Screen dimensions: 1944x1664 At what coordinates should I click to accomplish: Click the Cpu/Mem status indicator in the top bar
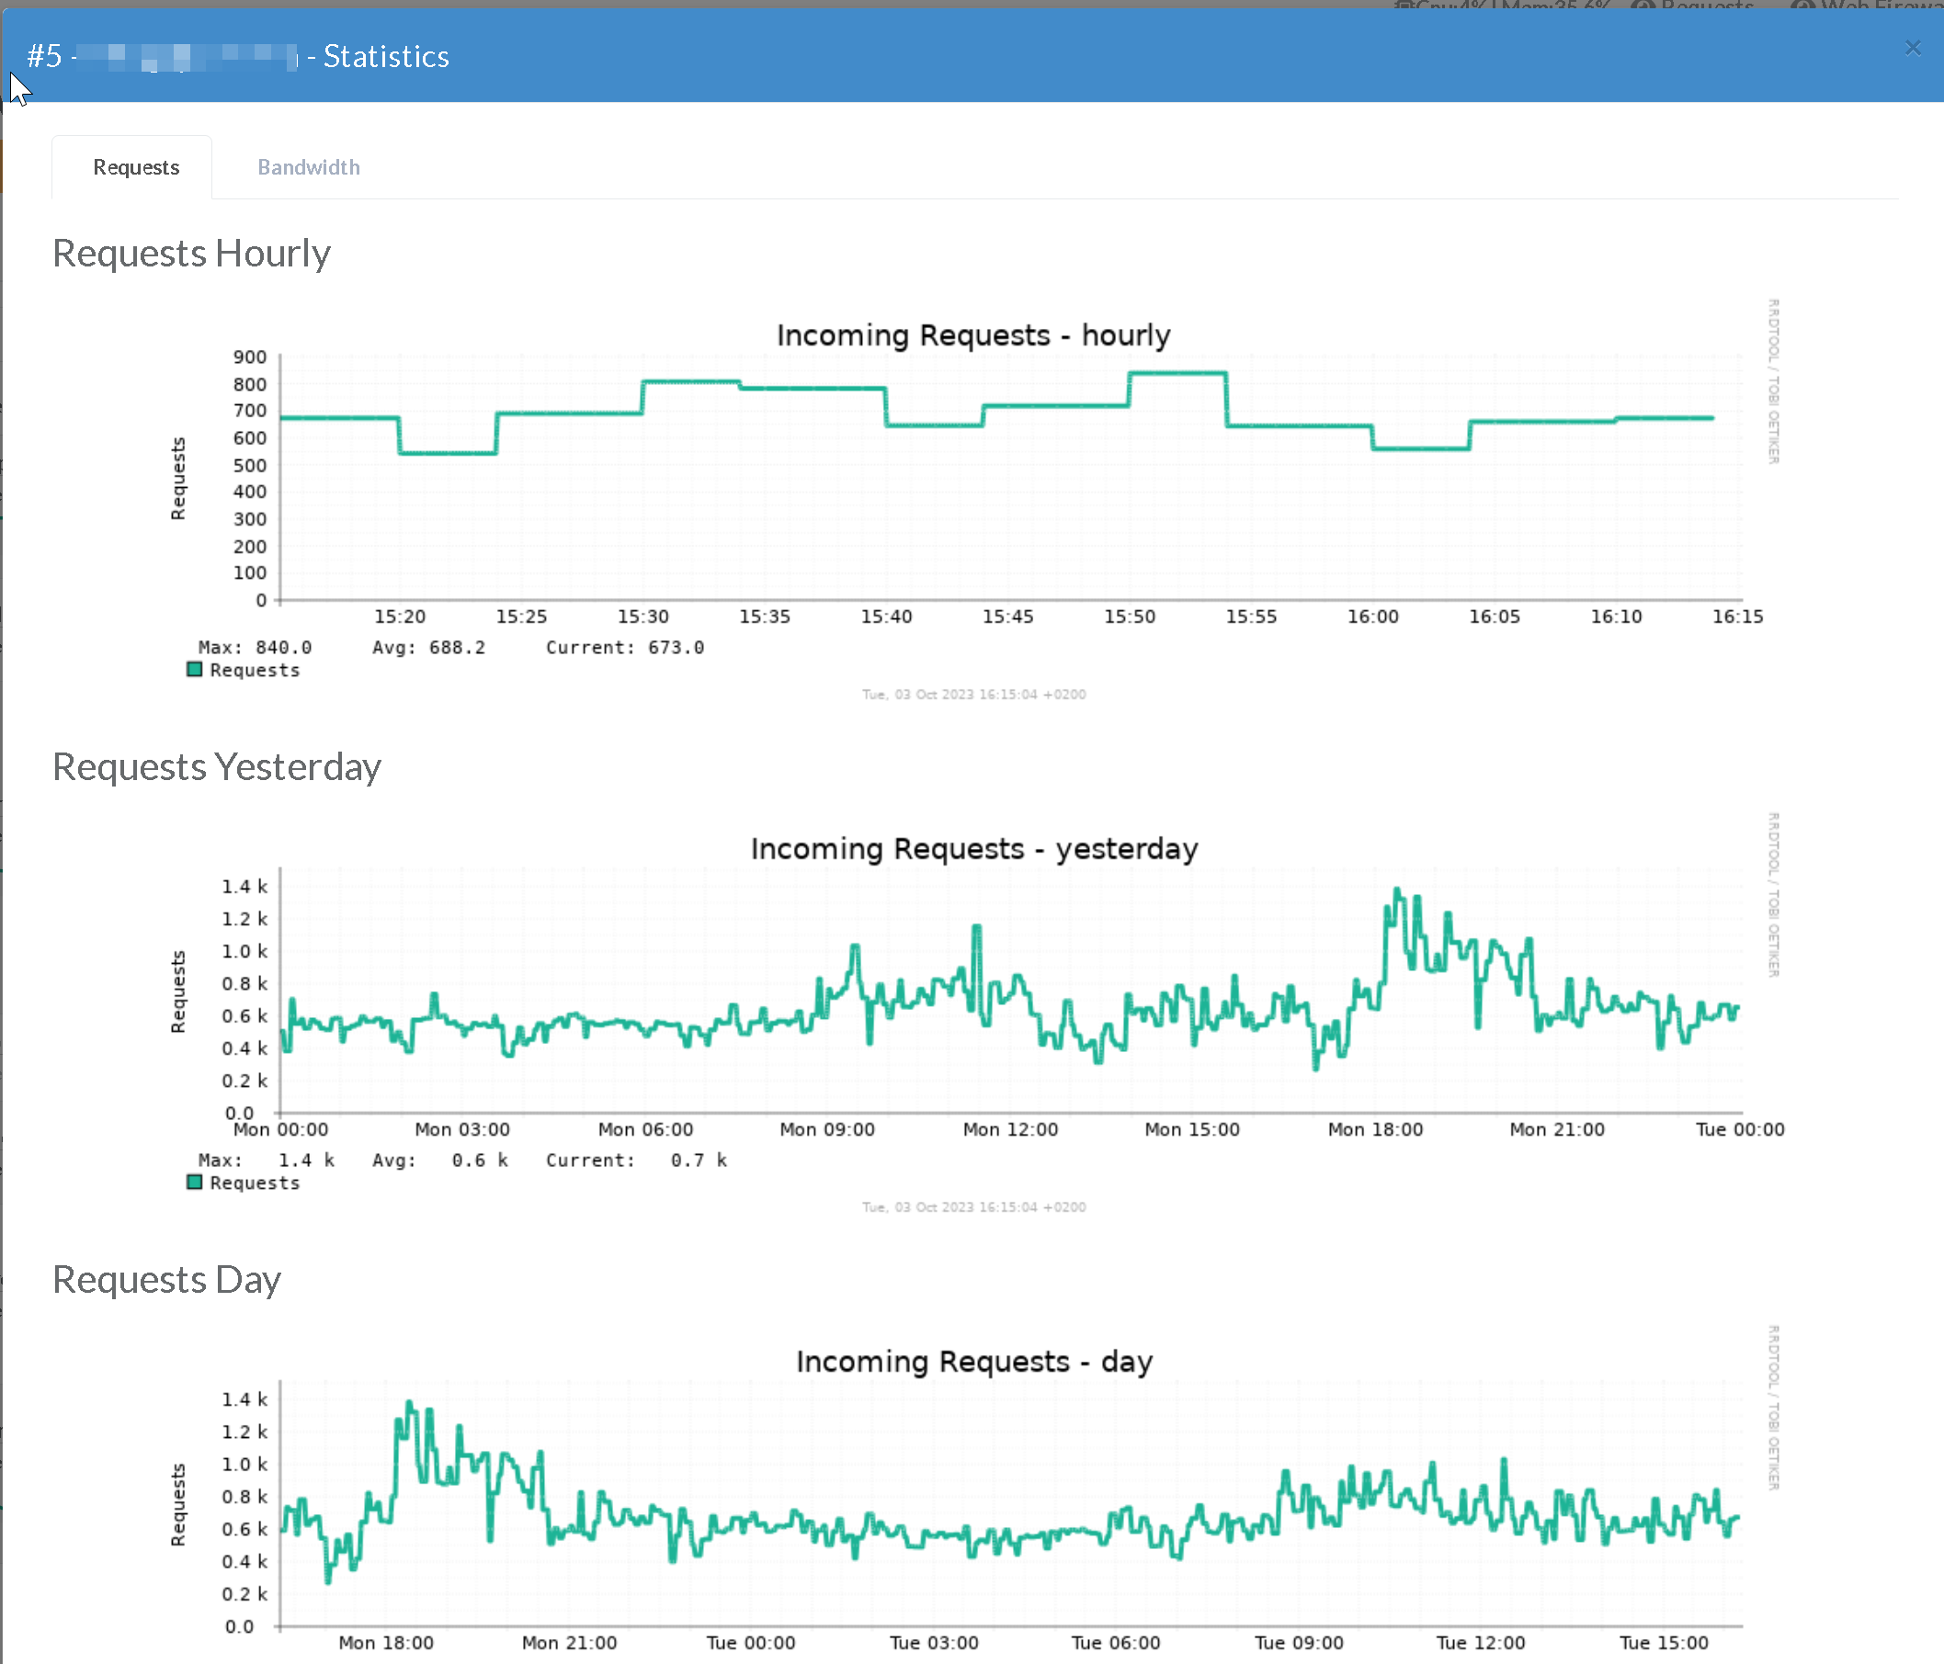pos(1501,5)
